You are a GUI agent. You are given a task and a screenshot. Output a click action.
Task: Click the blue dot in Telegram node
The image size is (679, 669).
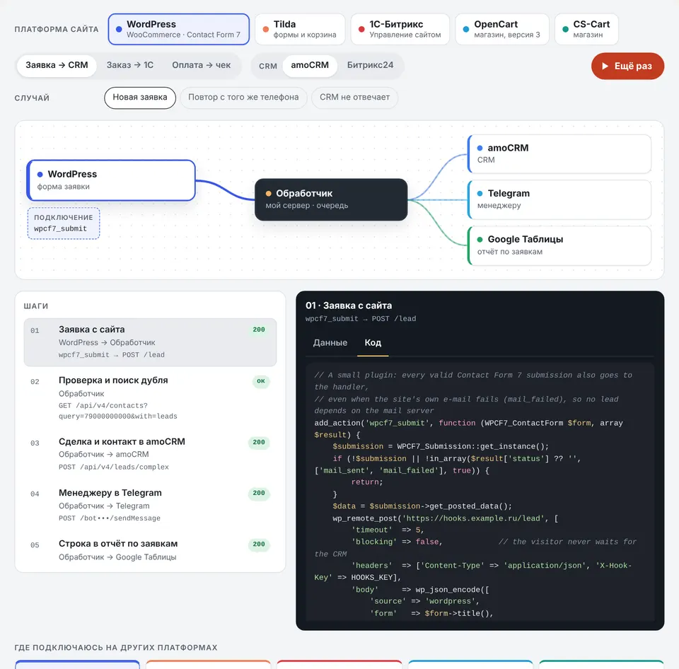(x=480, y=194)
